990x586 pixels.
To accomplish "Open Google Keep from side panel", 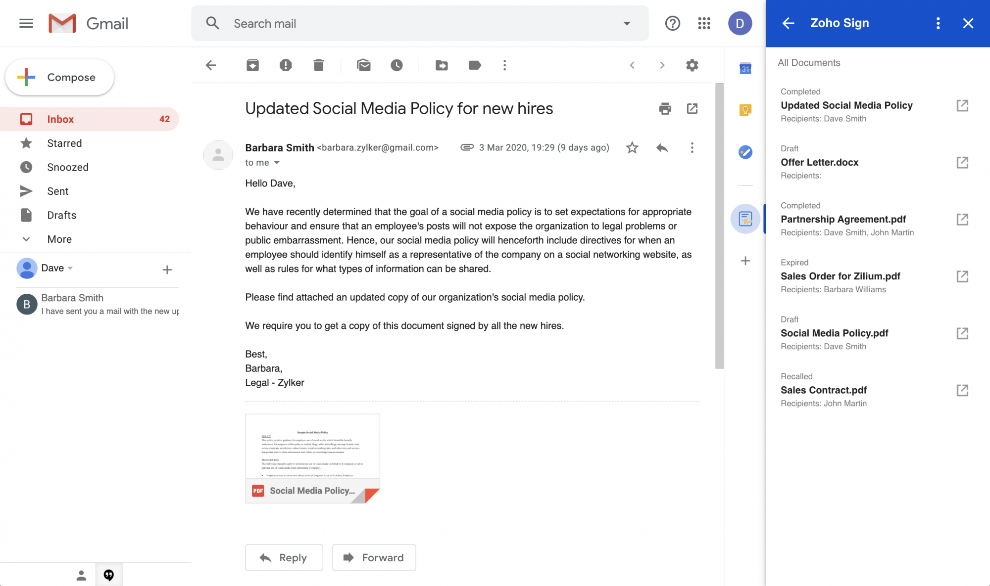I will (745, 110).
